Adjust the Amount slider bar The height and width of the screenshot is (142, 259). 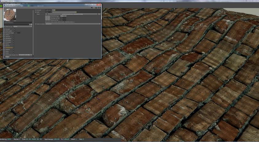point(77,10)
